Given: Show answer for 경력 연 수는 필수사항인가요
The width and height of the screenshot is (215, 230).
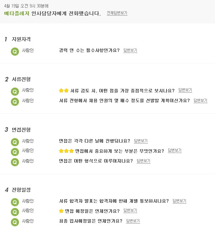Looking at the screenshot, I should tap(130, 50).
